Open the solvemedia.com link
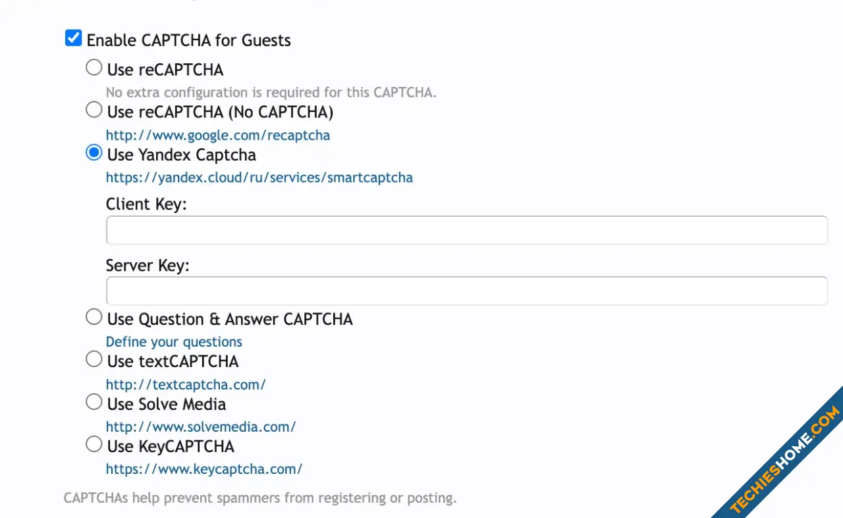843x518 pixels. (201, 426)
